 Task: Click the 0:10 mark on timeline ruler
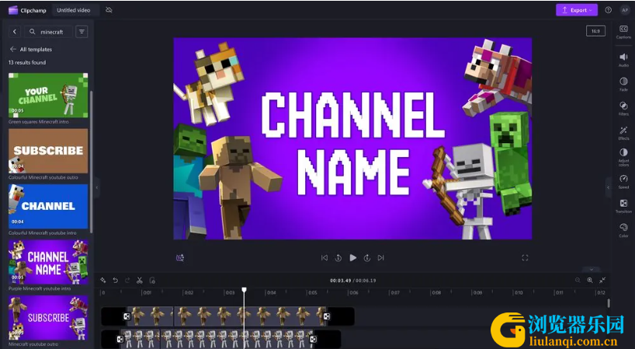pyautogui.click(x=518, y=293)
